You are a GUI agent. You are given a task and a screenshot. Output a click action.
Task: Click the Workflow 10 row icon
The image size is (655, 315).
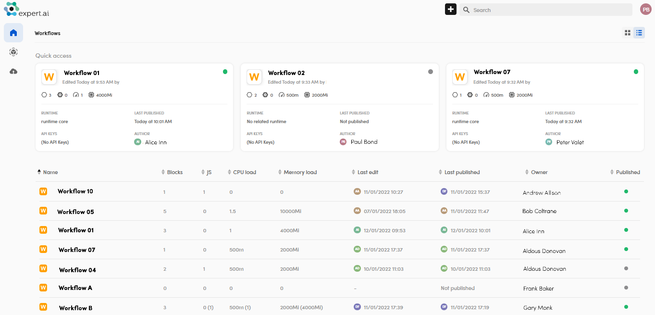[43, 191]
